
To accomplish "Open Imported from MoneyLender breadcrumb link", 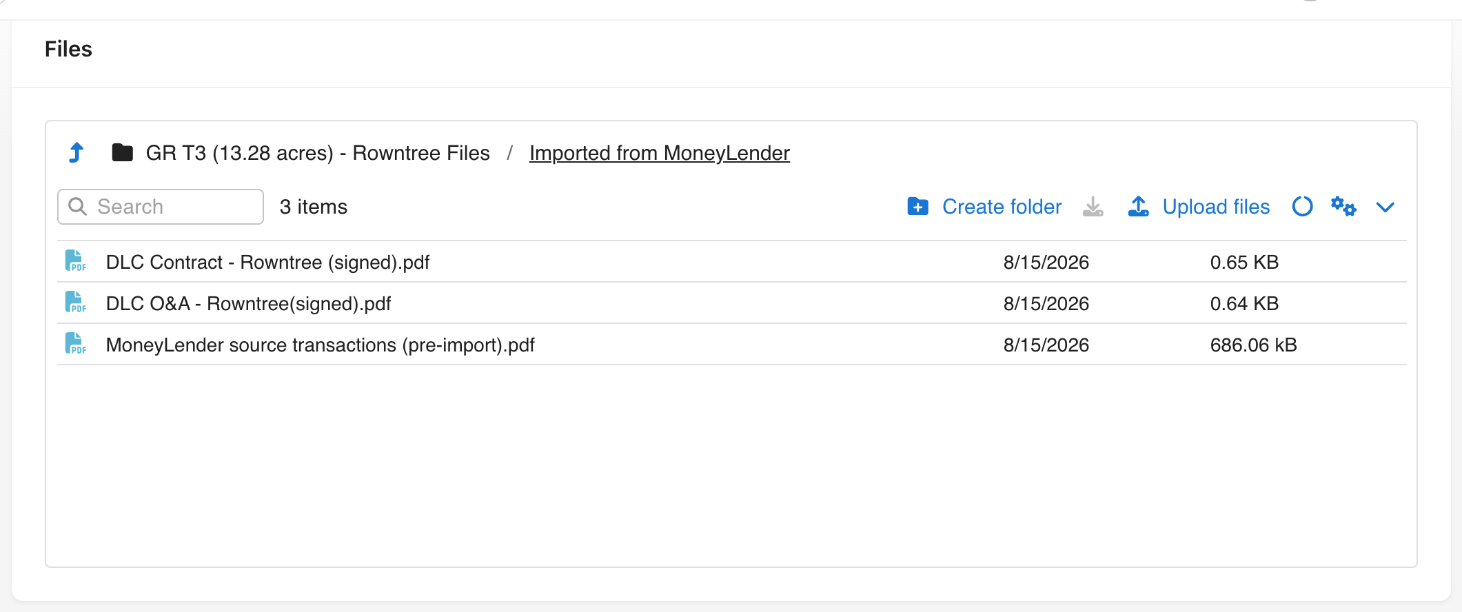I will pos(660,153).
